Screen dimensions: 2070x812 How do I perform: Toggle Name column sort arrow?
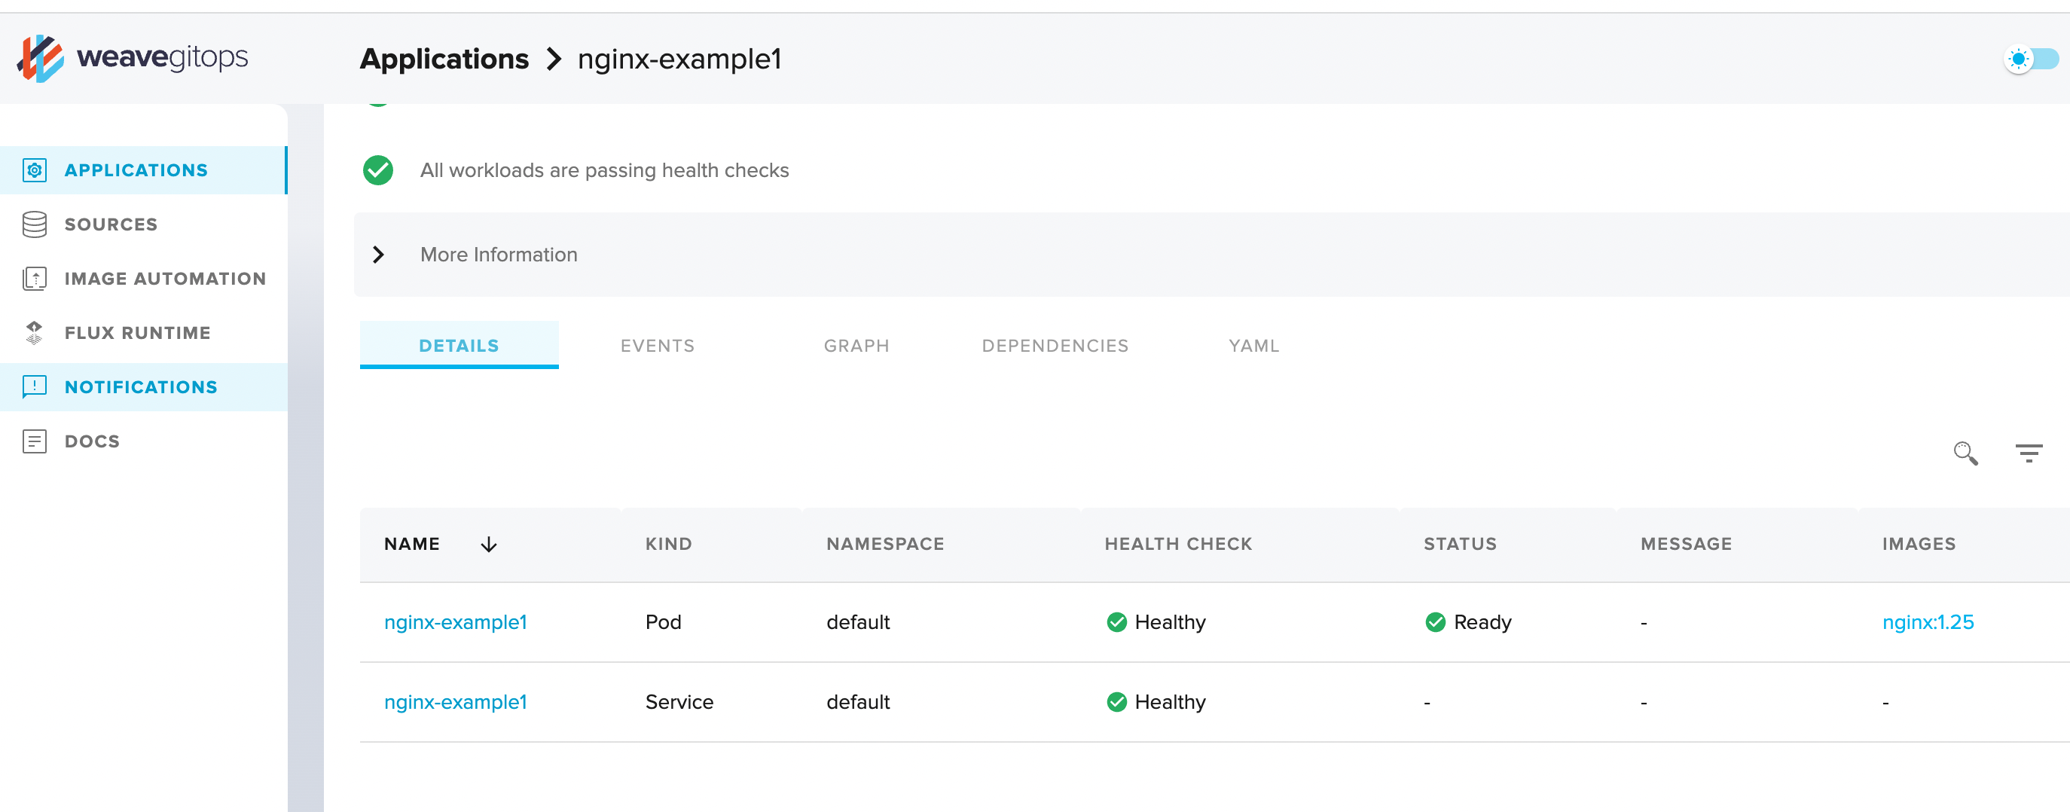coord(489,545)
